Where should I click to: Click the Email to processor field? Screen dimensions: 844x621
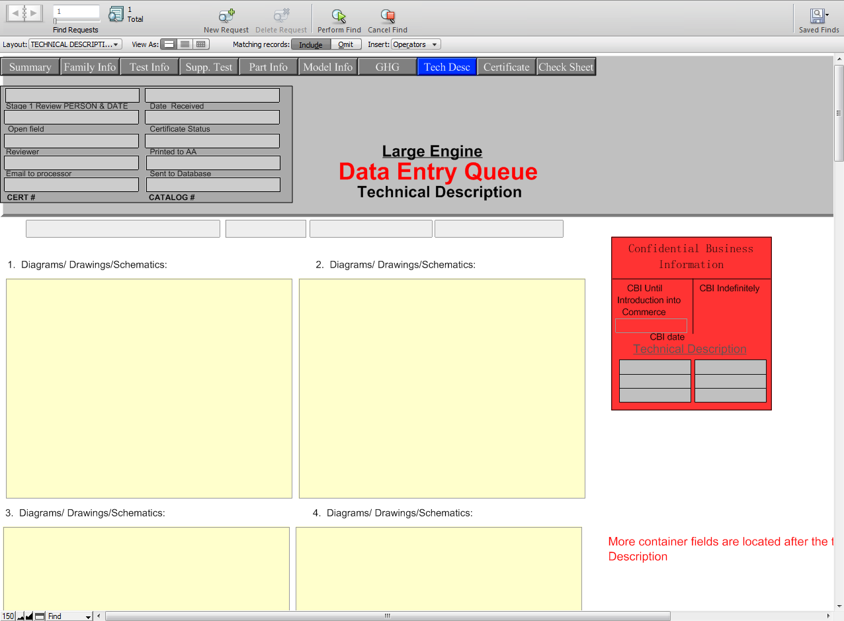click(x=71, y=163)
